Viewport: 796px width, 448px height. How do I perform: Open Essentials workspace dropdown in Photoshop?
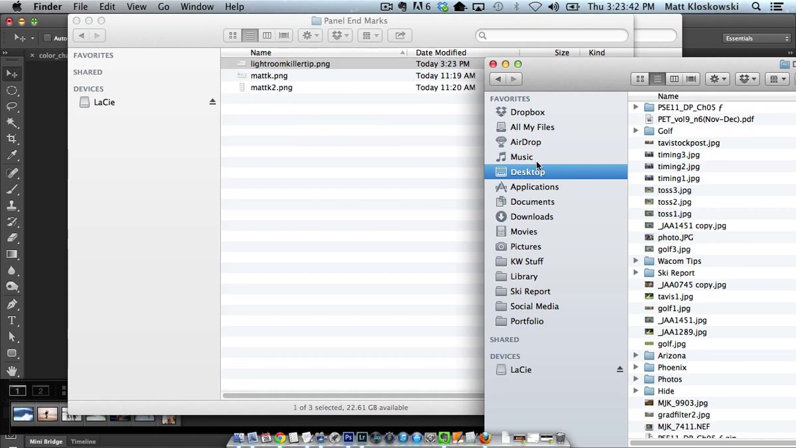[x=756, y=38]
